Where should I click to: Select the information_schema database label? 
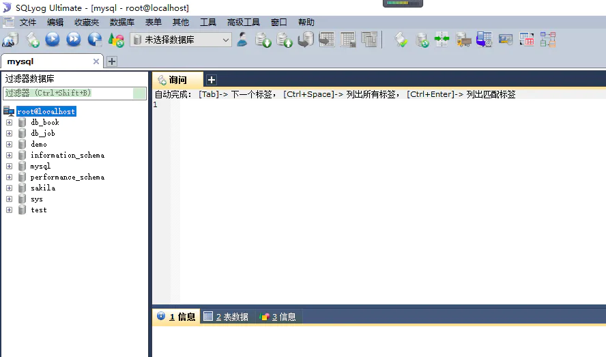click(68, 156)
